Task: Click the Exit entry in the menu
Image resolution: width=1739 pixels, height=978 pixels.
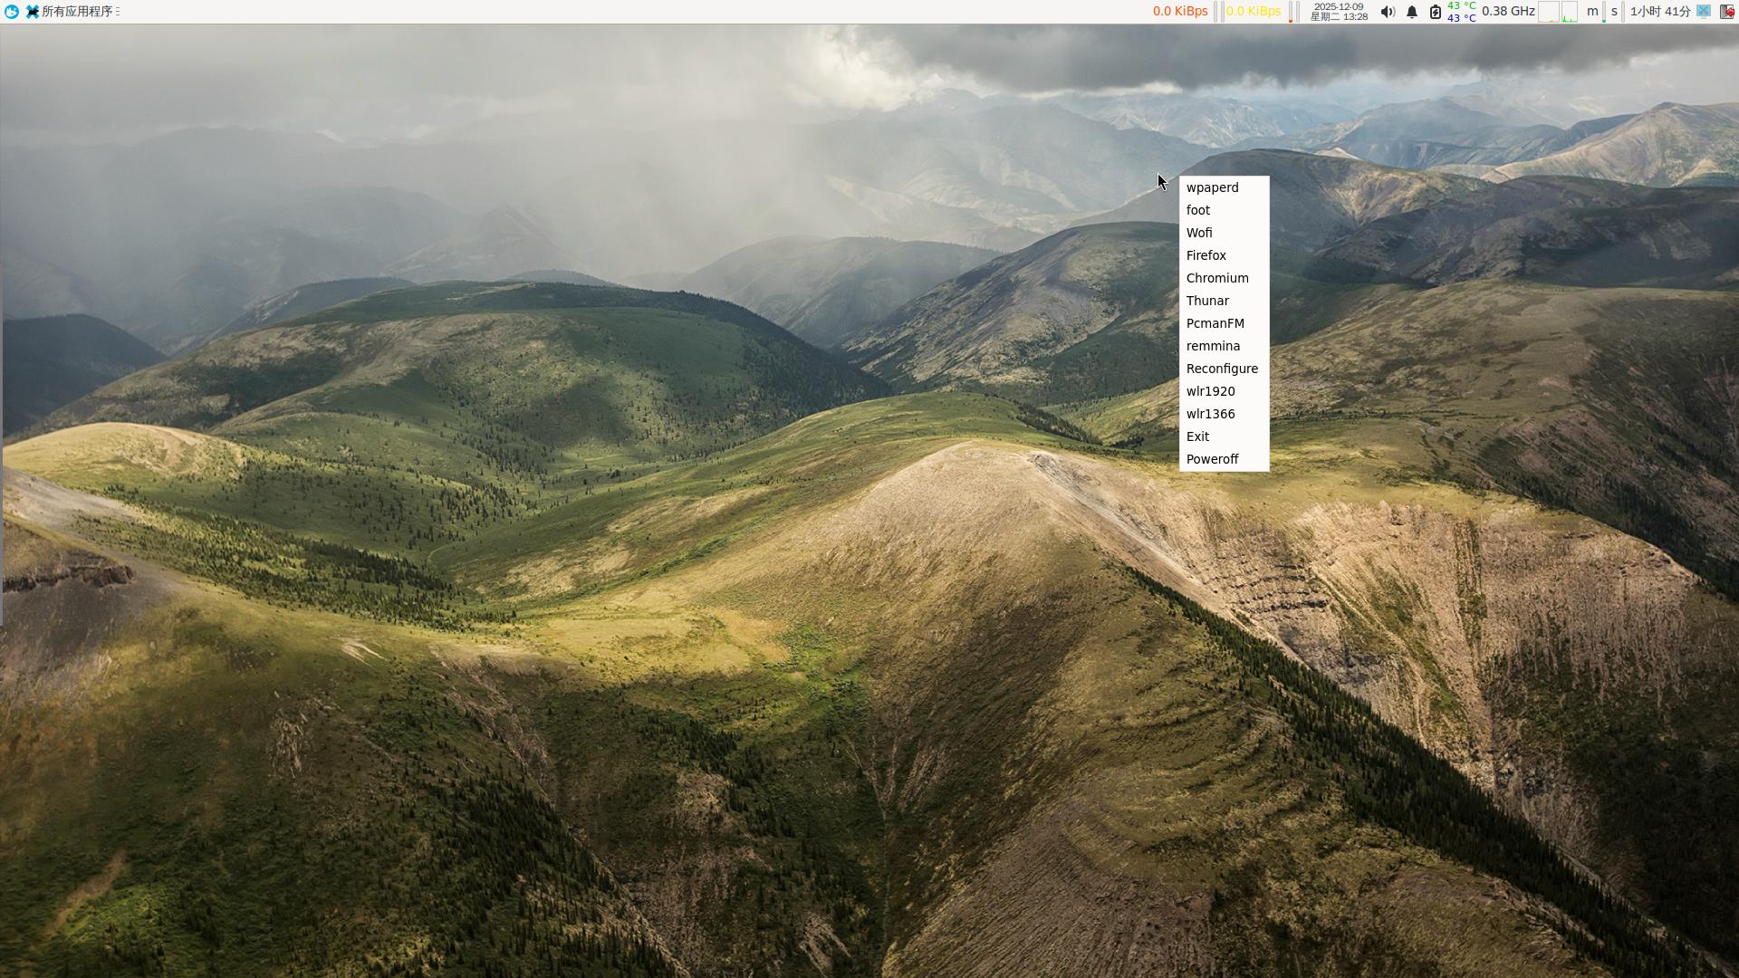Action: tap(1197, 436)
